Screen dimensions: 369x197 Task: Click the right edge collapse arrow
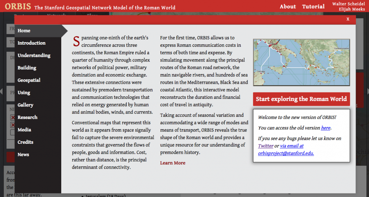tap(368, 91)
